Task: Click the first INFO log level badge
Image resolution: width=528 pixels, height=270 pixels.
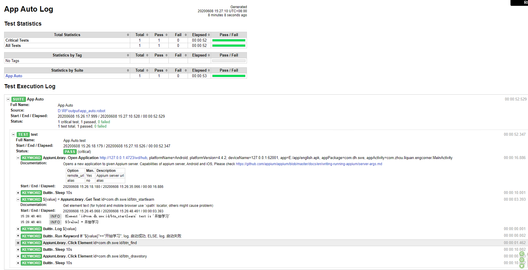Action: click(55, 216)
